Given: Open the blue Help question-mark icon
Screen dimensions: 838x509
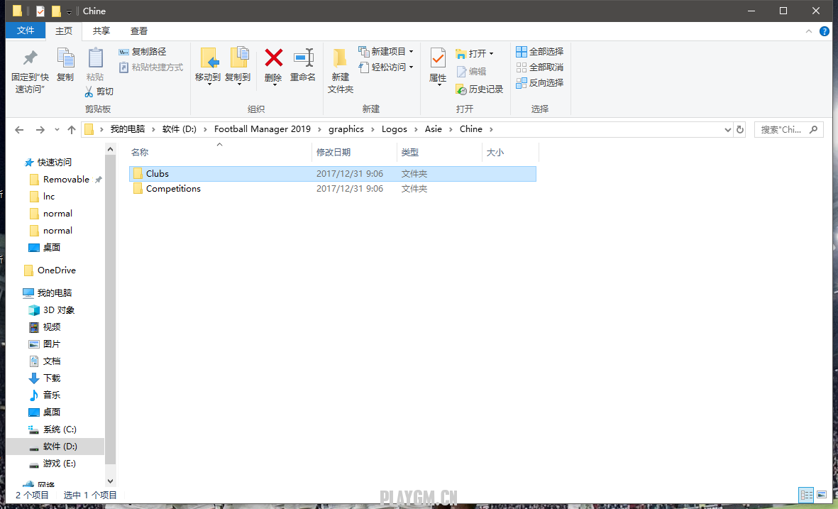Looking at the screenshot, I should [825, 31].
